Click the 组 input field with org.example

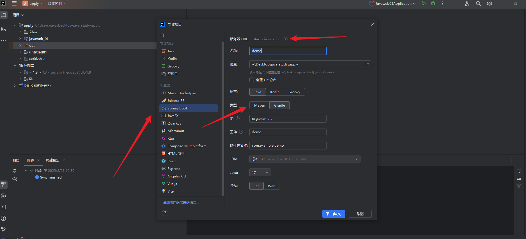(288, 119)
